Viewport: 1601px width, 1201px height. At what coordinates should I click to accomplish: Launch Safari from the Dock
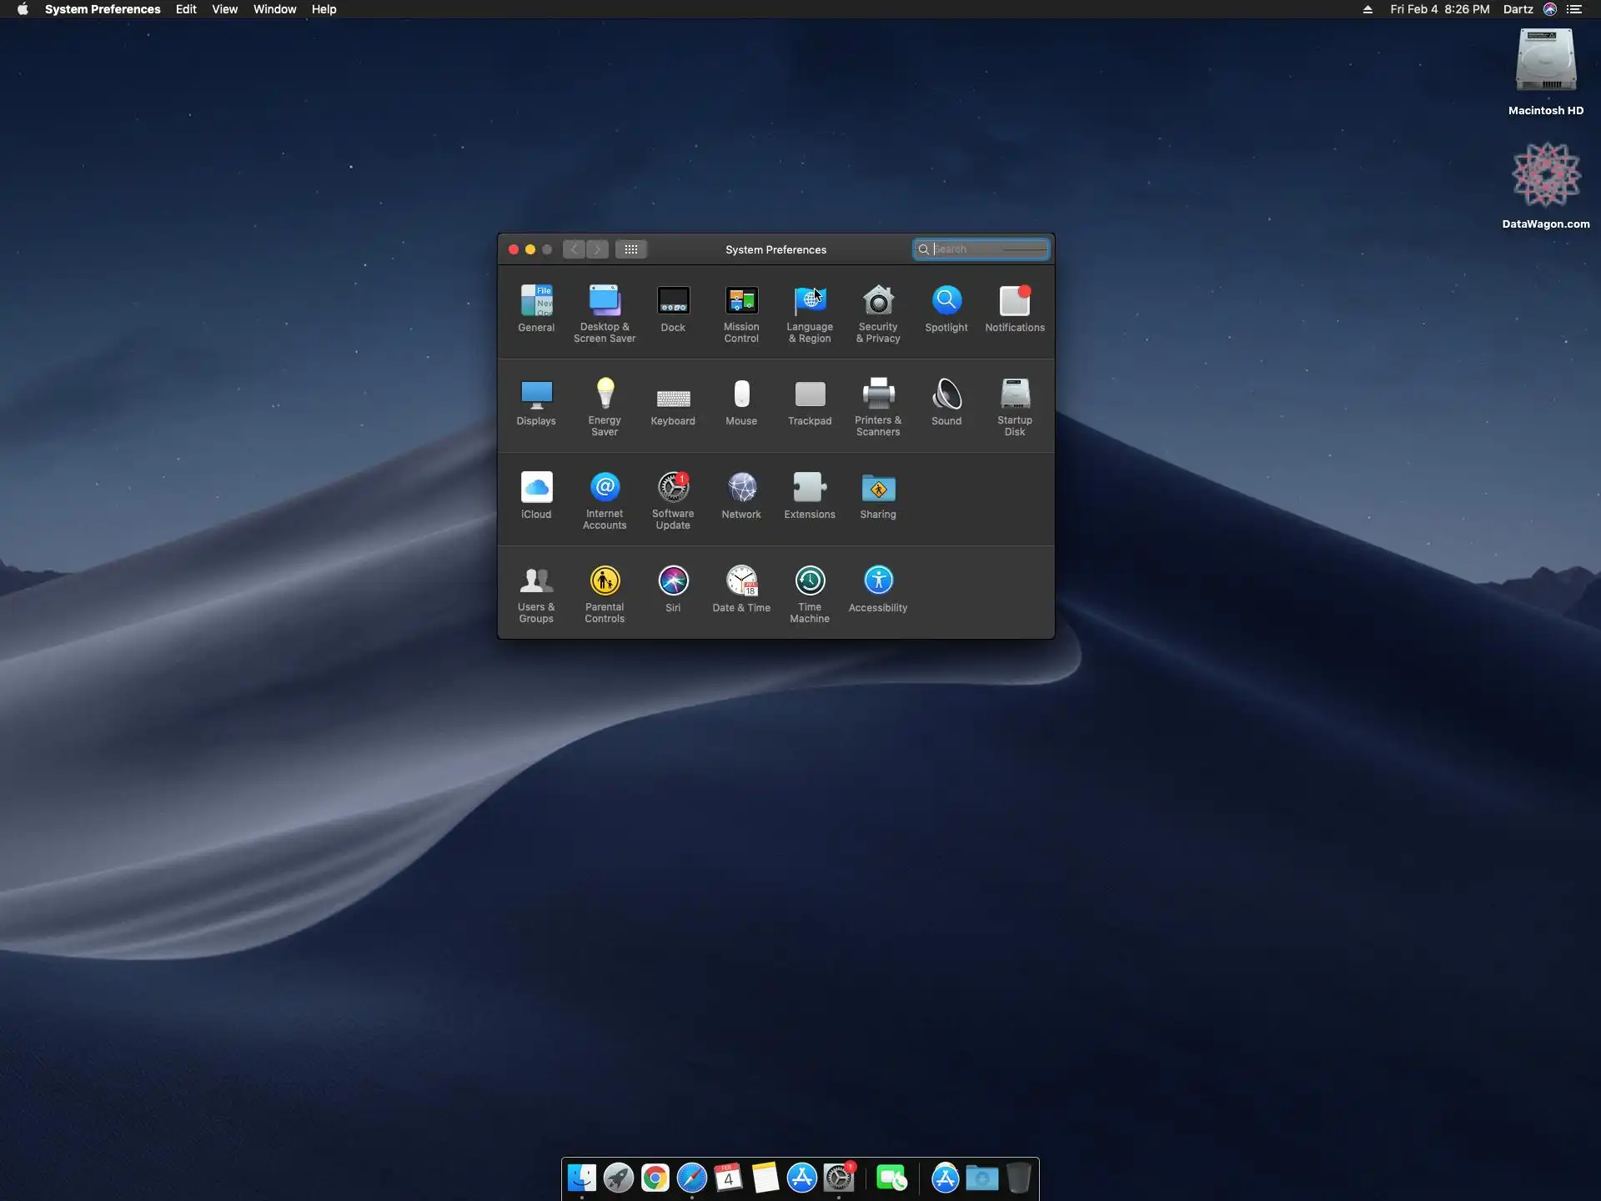coord(691,1178)
